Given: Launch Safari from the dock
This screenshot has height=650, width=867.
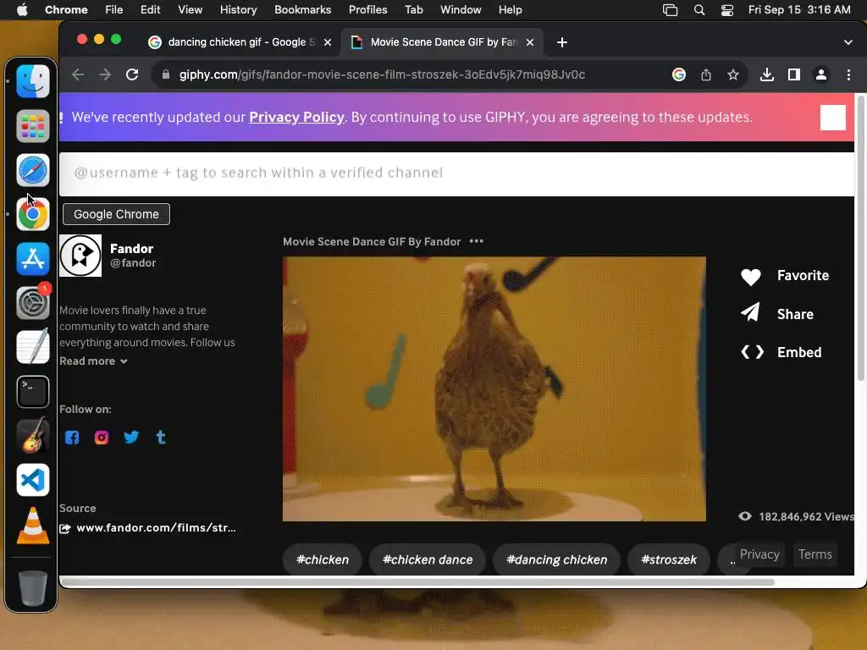Looking at the screenshot, I should click(33, 170).
